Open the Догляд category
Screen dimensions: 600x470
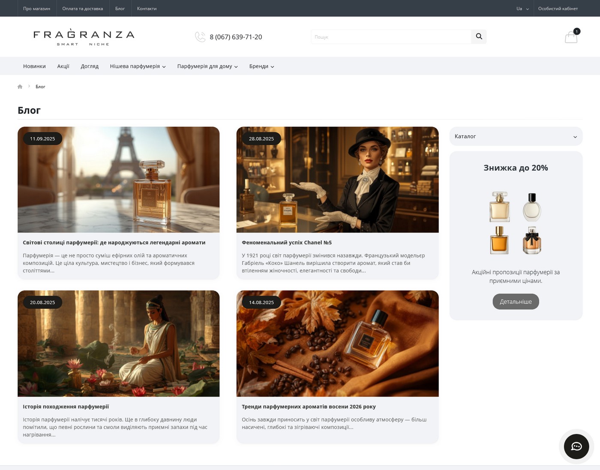(90, 66)
